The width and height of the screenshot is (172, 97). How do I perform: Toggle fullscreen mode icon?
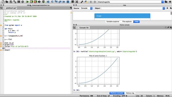(x=77, y=2)
